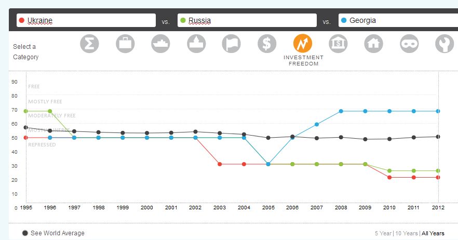Click the blue dot beside Georgia
Image resolution: width=458 pixels, height=240 pixels.
coord(344,20)
